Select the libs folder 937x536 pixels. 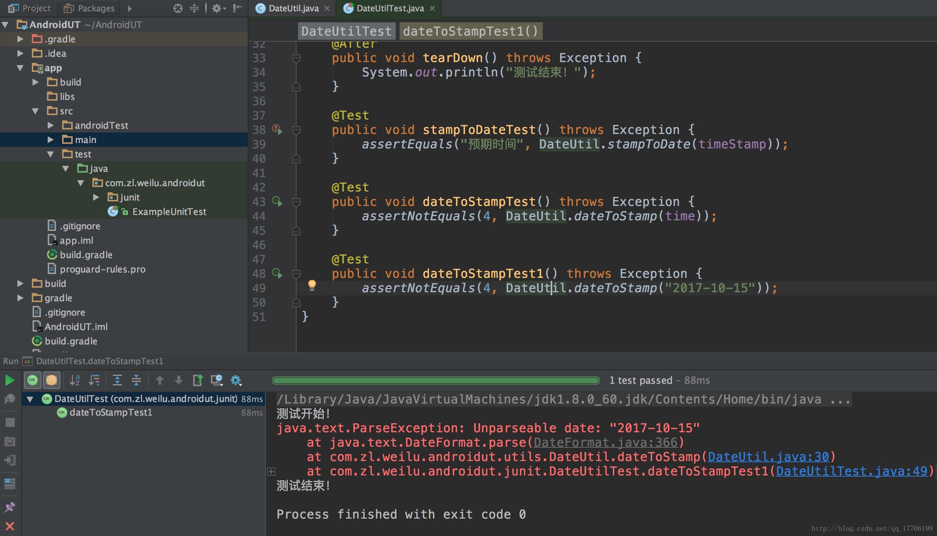pos(67,97)
